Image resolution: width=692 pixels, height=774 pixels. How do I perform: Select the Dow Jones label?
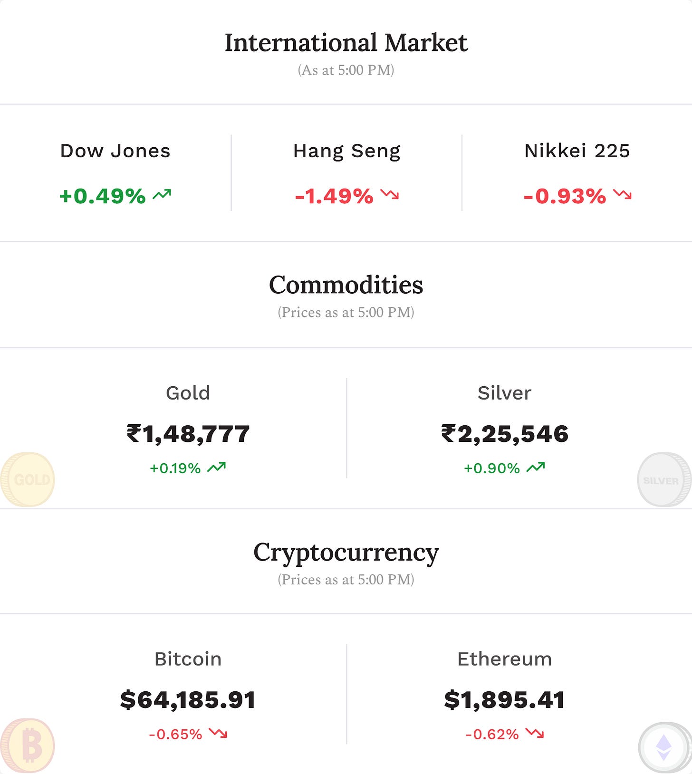click(115, 151)
